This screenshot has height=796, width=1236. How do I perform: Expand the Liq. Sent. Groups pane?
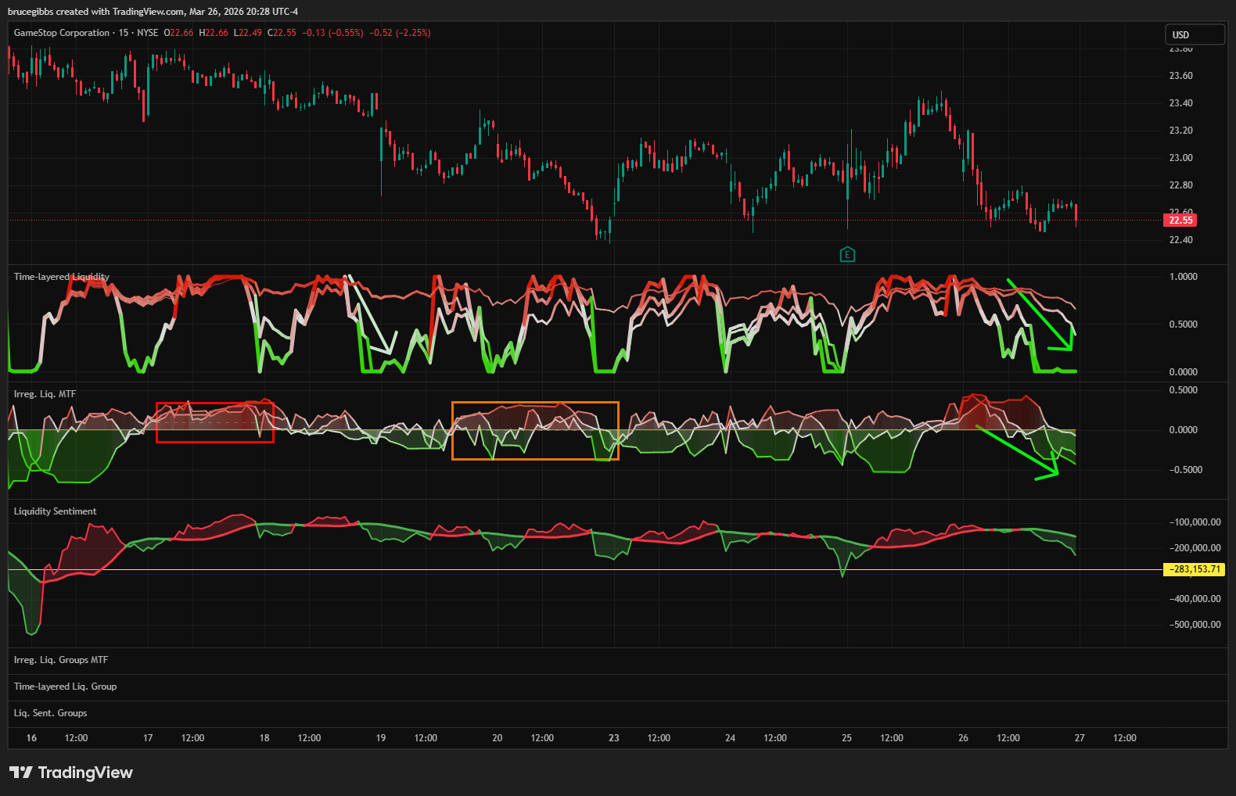pyautogui.click(x=50, y=713)
